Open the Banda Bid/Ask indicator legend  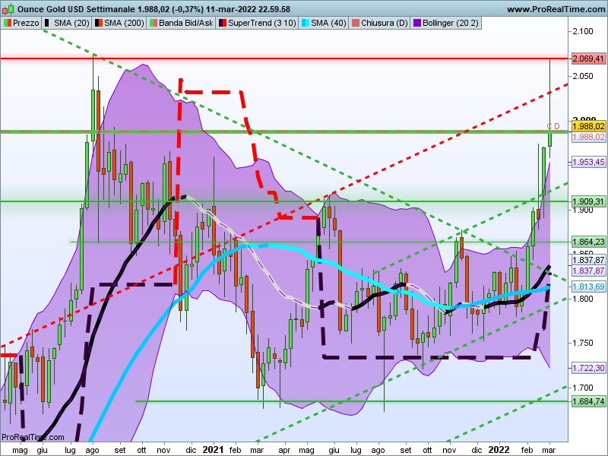tap(181, 23)
